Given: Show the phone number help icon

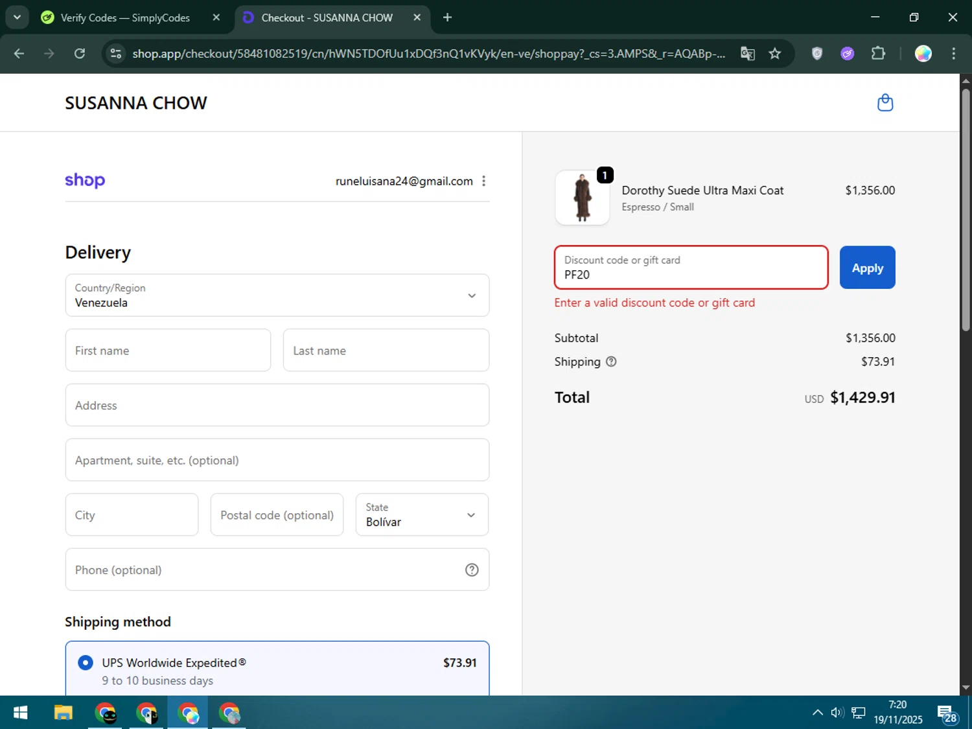Looking at the screenshot, I should coord(472,570).
